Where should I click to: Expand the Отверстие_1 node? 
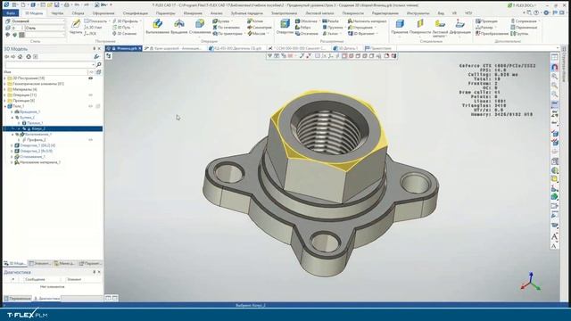12,145
